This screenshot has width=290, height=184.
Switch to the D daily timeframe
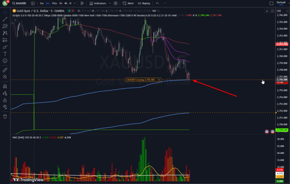[x=70, y=3]
